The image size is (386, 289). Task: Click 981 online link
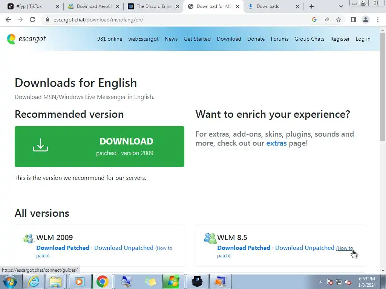tap(110, 39)
